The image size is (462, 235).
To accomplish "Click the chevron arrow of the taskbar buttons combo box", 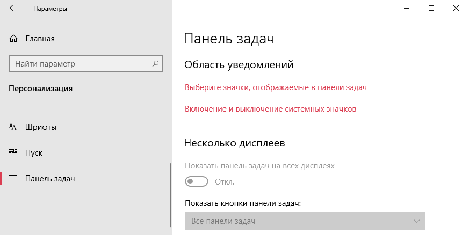I will coord(416,221).
